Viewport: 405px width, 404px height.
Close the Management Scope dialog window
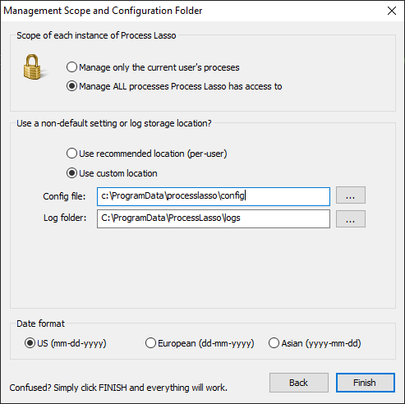click(392, 11)
